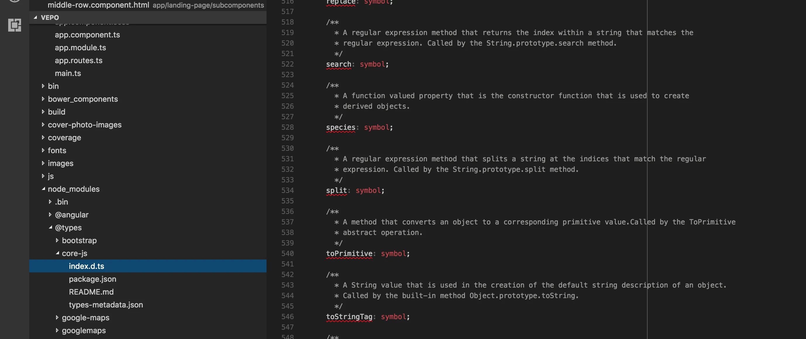This screenshot has width=806, height=339.
Task: Open the Extensions view in activity bar
Action: (x=14, y=25)
